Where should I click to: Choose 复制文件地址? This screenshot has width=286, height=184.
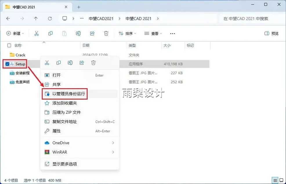pos(80,122)
